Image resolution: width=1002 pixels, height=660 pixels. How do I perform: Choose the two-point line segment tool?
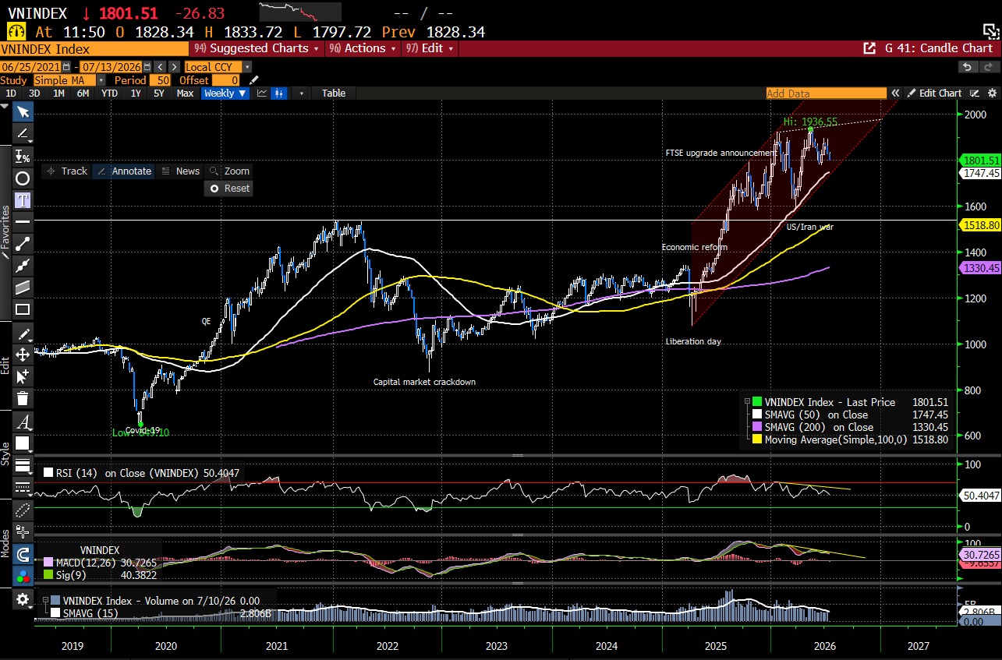click(x=23, y=243)
